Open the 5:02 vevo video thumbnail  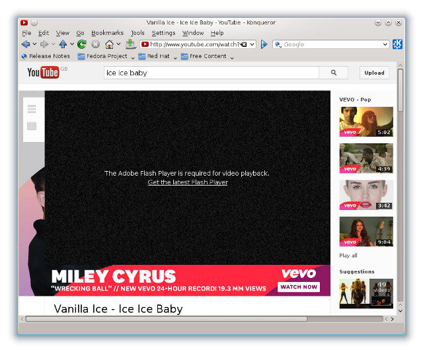366,122
